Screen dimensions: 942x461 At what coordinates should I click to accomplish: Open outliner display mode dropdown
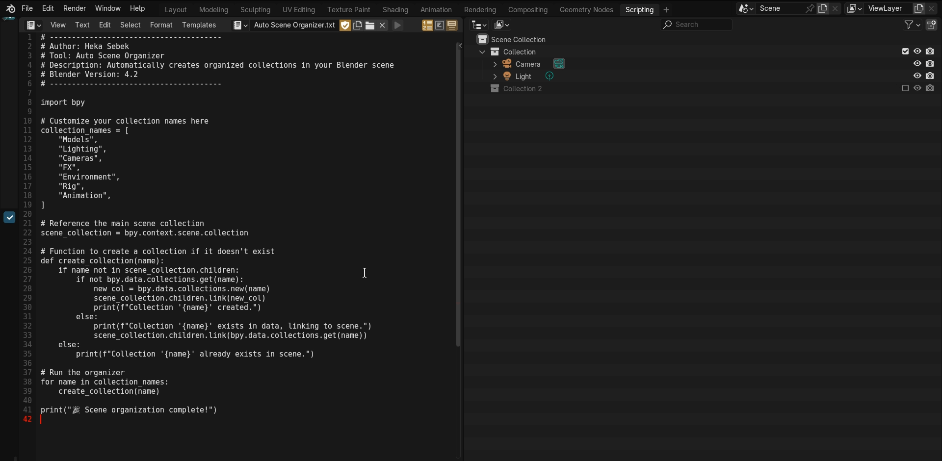pyautogui.click(x=502, y=25)
